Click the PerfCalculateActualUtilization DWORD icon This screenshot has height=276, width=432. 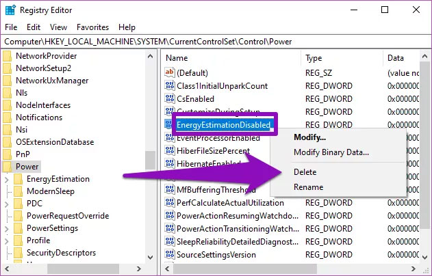[x=170, y=202]
